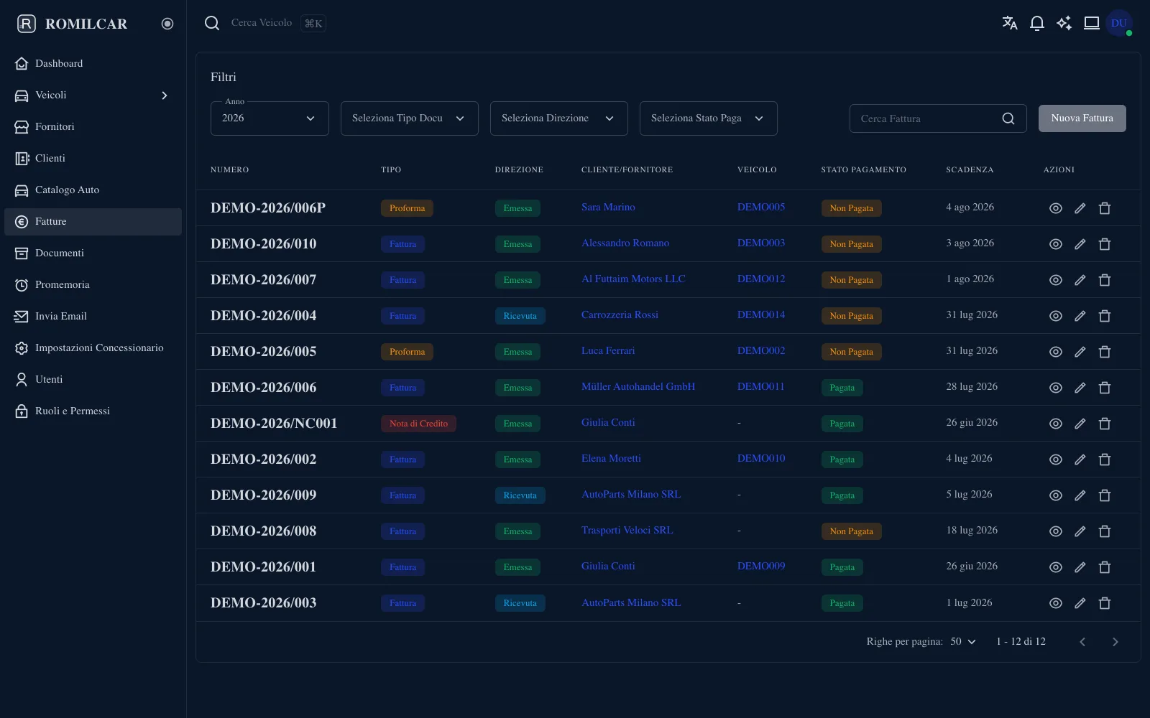This screenshot has width=1150, height=718.
Task: Open client link Alessandro Romano
Action: 625,243
